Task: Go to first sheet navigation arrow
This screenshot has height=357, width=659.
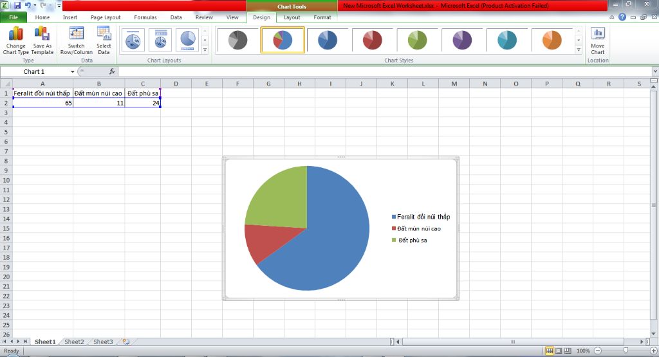Action: coord(5,342)
